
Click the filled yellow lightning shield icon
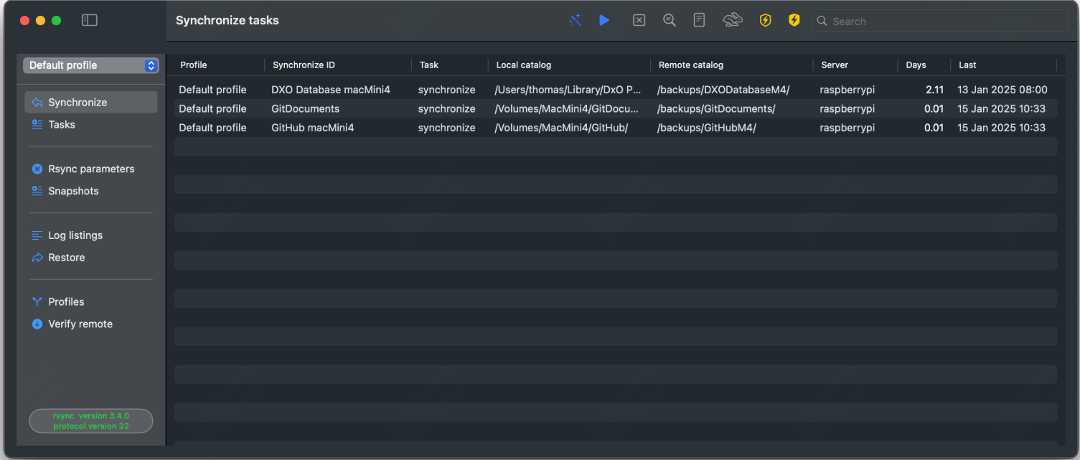pos(794,21)
